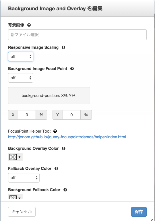Click help icon beside Background Fallback Color

pyautogui.click(x=65, y=190)
